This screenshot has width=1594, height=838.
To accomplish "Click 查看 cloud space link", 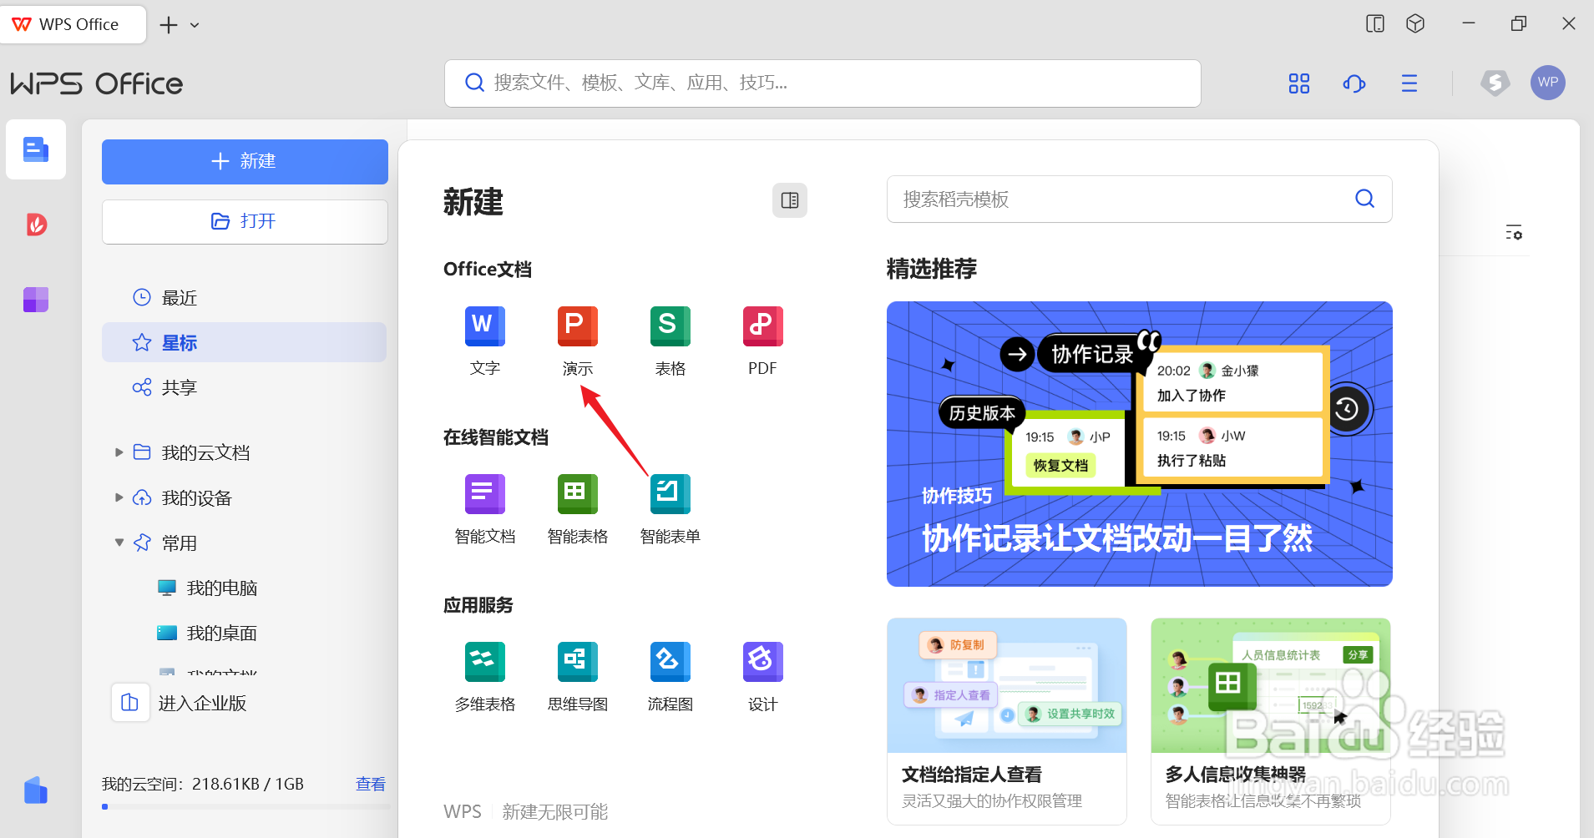I will coord(371,784).
